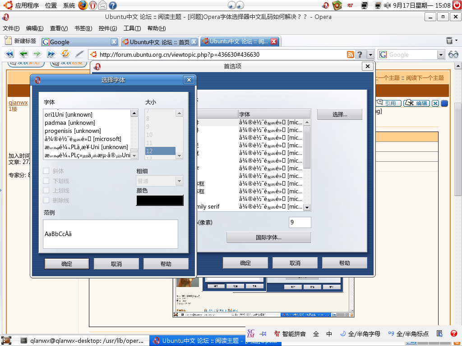This screenshot has width=462, height=346.
Task: Open the Google search engine dropdown arrow
Action: pos(440,55)
